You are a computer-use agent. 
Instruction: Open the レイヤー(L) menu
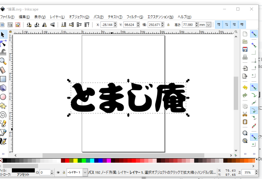57,17
